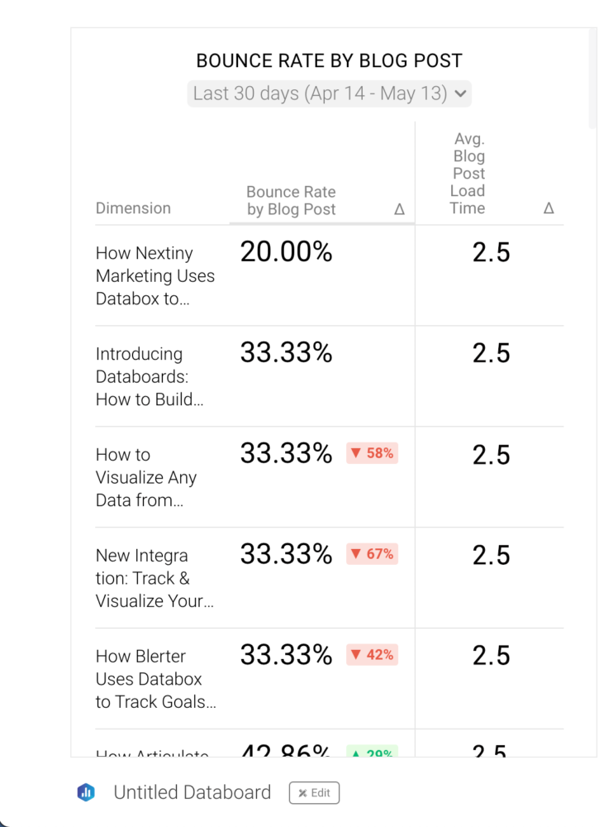The height and width of the screenshot is (827, 599).
Task: Select the Introducing Databoards row
Action: coord(150,377)
